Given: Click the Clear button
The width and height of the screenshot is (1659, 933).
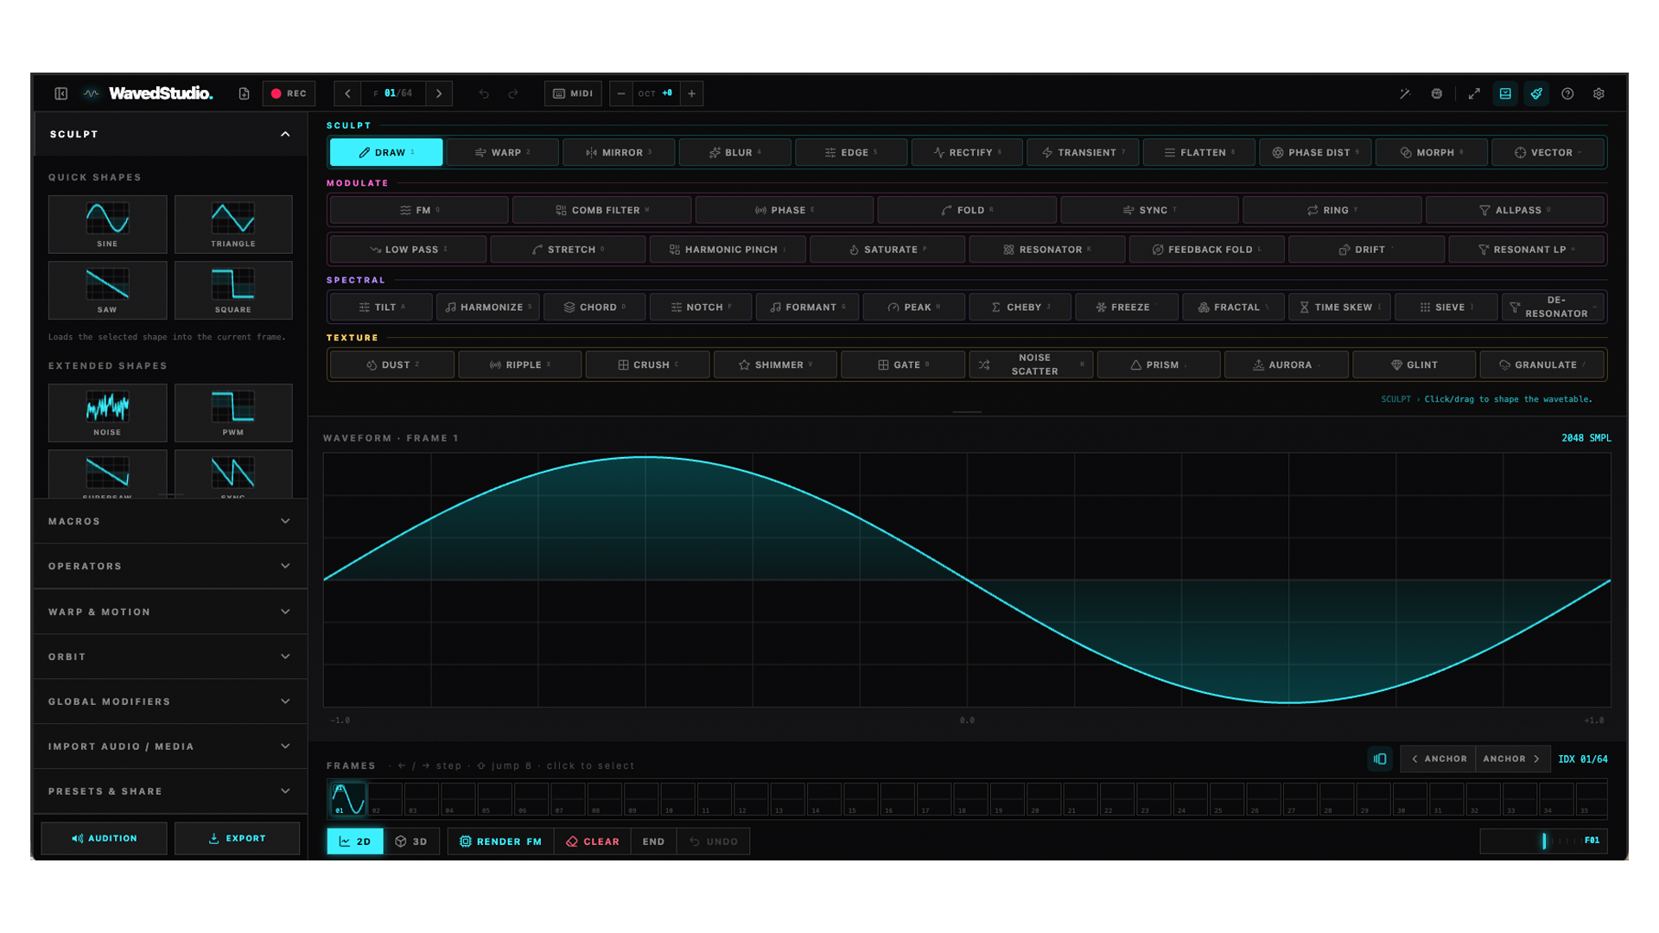Looking at the screenshot, I should (x=593, y=841).
